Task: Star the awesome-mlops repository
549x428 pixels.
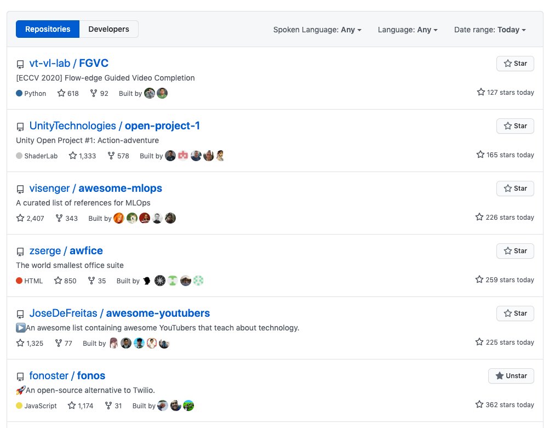Action: [515, 189]
